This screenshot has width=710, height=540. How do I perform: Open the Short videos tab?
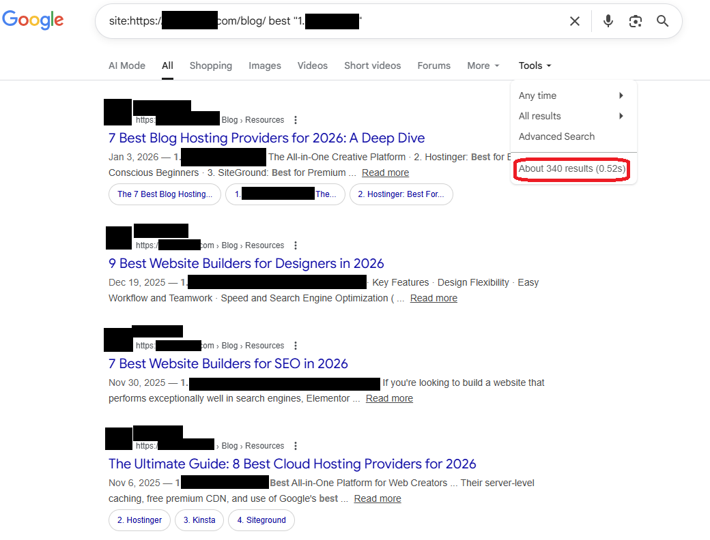point(372,65)
